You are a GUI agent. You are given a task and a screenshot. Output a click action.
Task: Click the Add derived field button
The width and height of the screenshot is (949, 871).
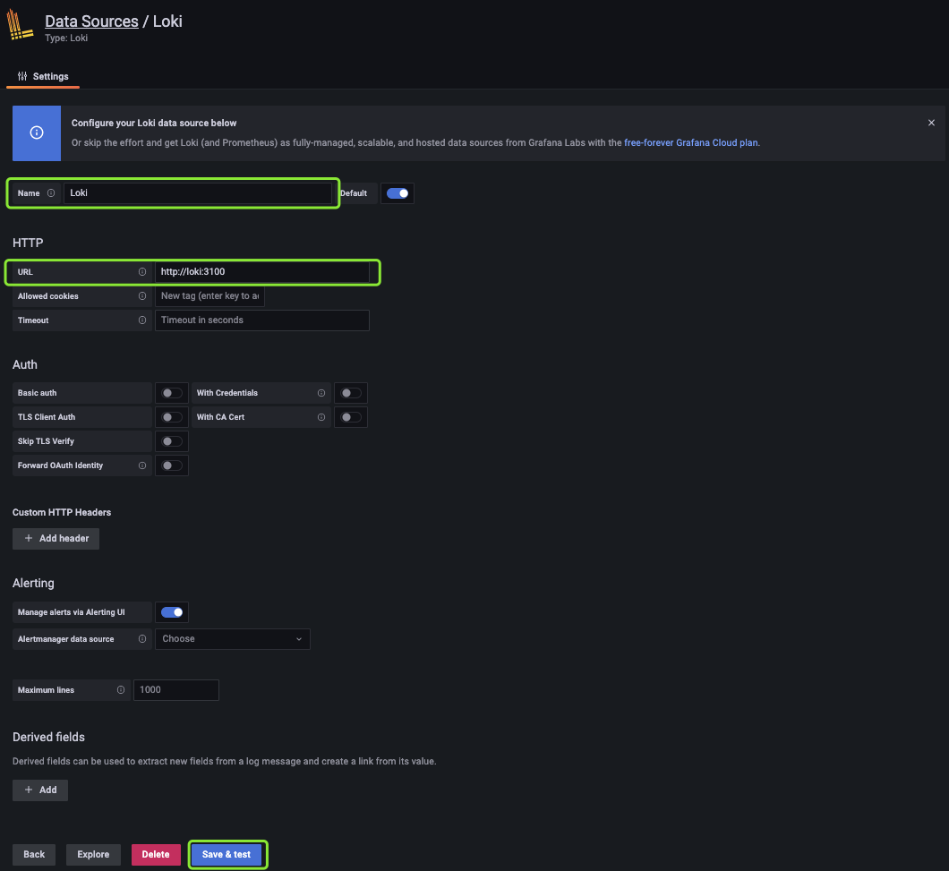(x=40, y=790)
